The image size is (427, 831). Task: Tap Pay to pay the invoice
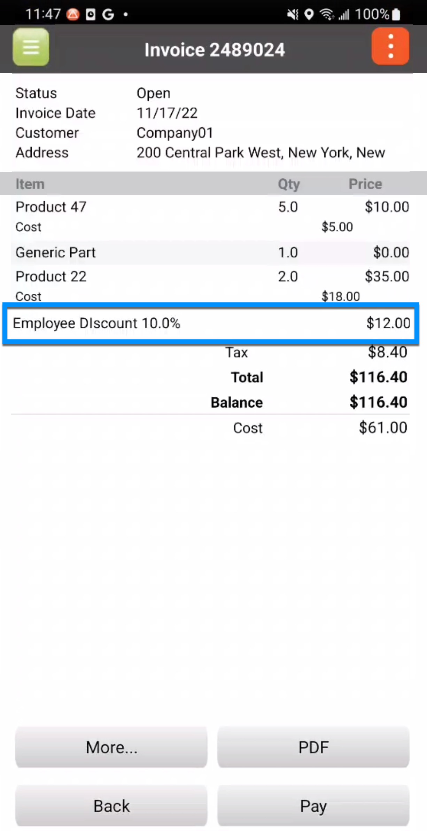tap(313, 806)
